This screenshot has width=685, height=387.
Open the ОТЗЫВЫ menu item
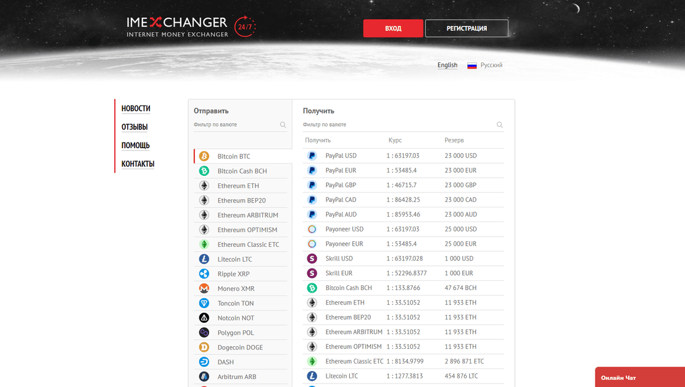tap(135, 127)
